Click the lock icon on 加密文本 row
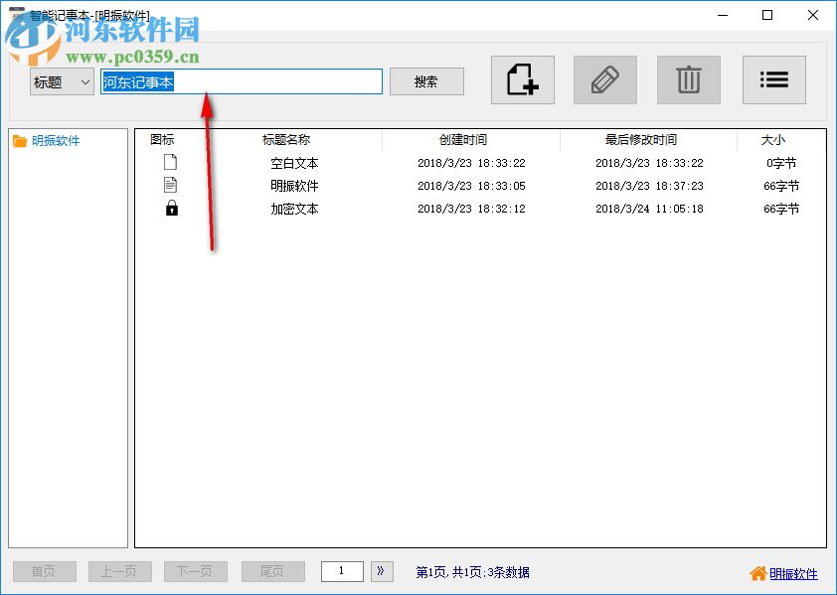837x595 pixels. (170, 209)
